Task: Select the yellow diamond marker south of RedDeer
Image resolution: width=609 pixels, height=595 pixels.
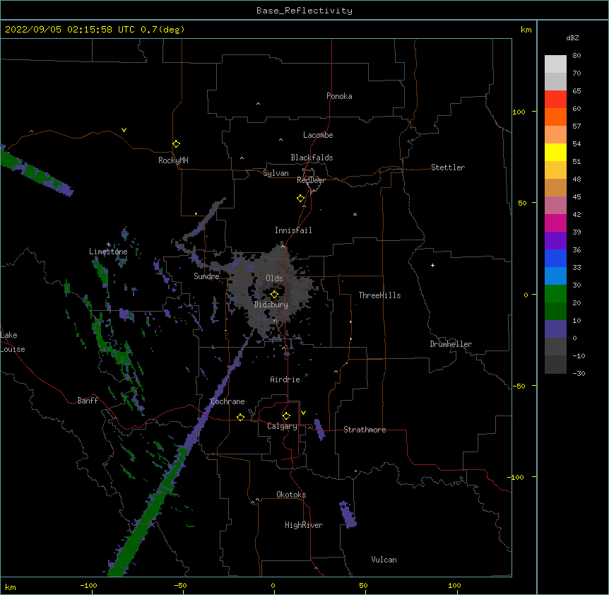Action: [x=300, y=199]
